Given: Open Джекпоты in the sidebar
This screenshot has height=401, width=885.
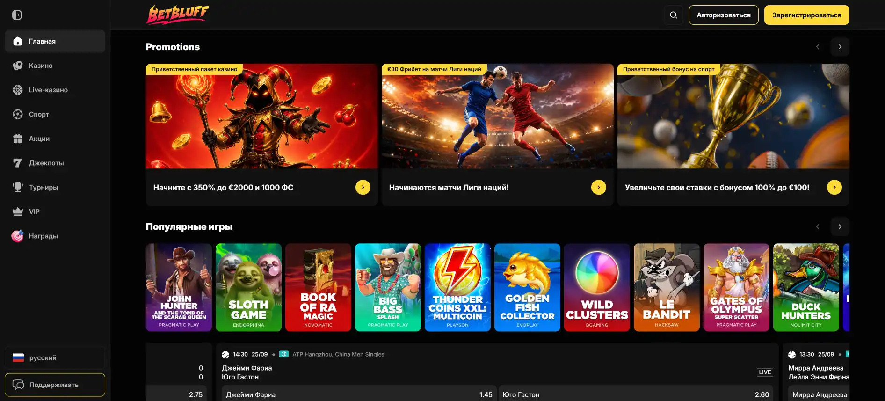Looking at the screenshot, I should (55, 163).
